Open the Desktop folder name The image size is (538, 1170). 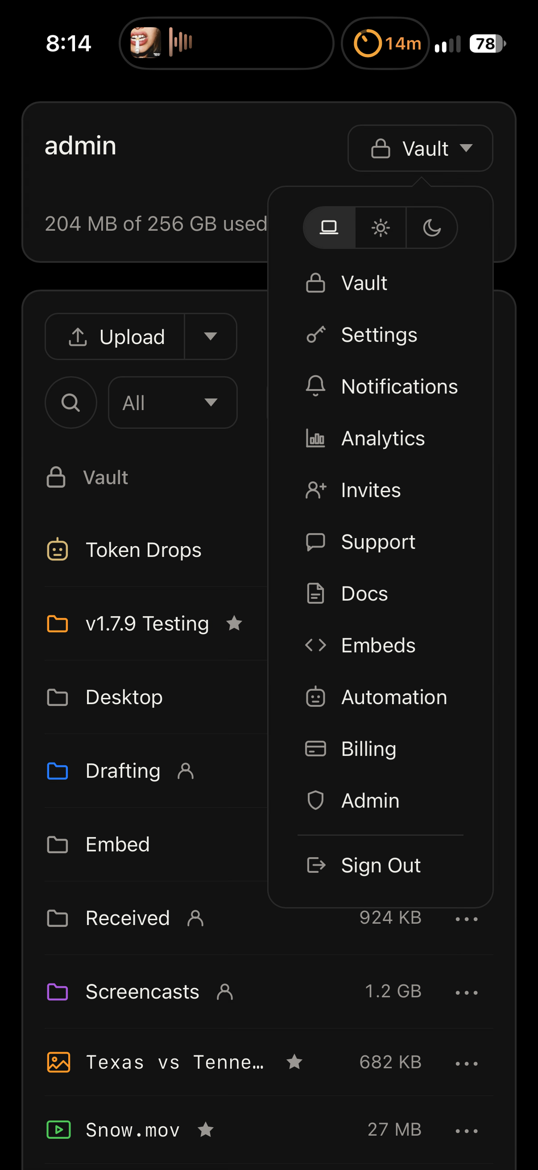(124, 697)
